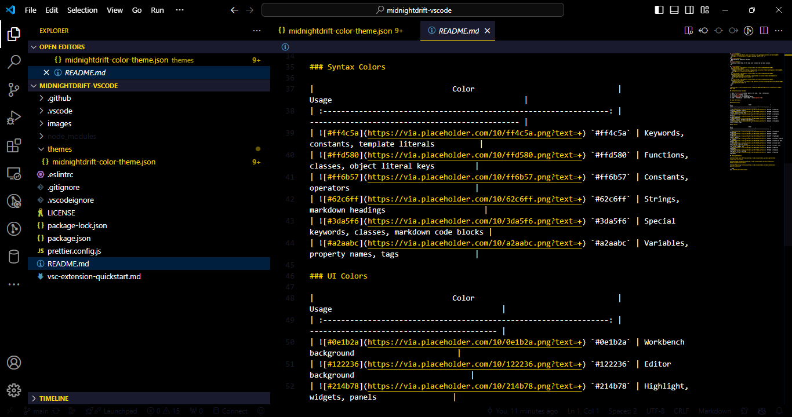Click the main branch in status bar
Viewport: 792px width, 417px height.
pyautogui.click(x=36, y=411)
